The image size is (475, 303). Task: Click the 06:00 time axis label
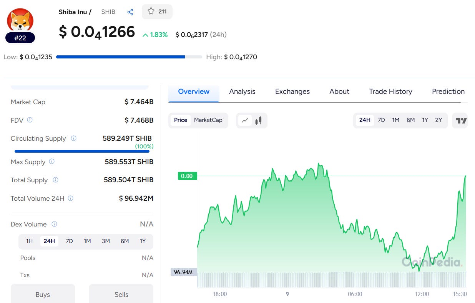[355, 294]
